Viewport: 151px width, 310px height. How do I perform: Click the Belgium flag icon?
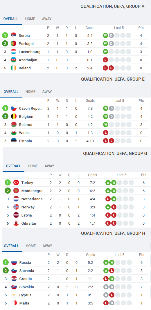[x=14, y=117]
